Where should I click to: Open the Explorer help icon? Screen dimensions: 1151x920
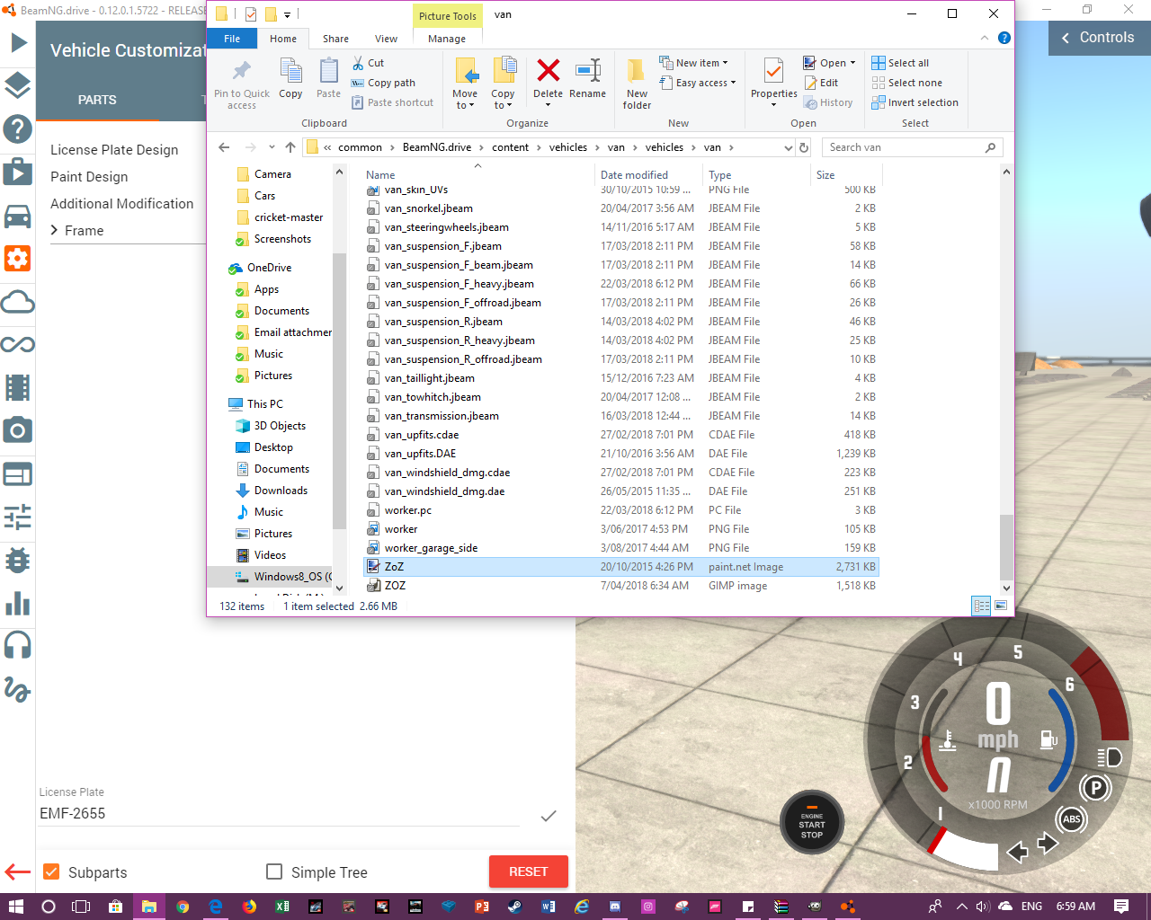[1004, 38]
